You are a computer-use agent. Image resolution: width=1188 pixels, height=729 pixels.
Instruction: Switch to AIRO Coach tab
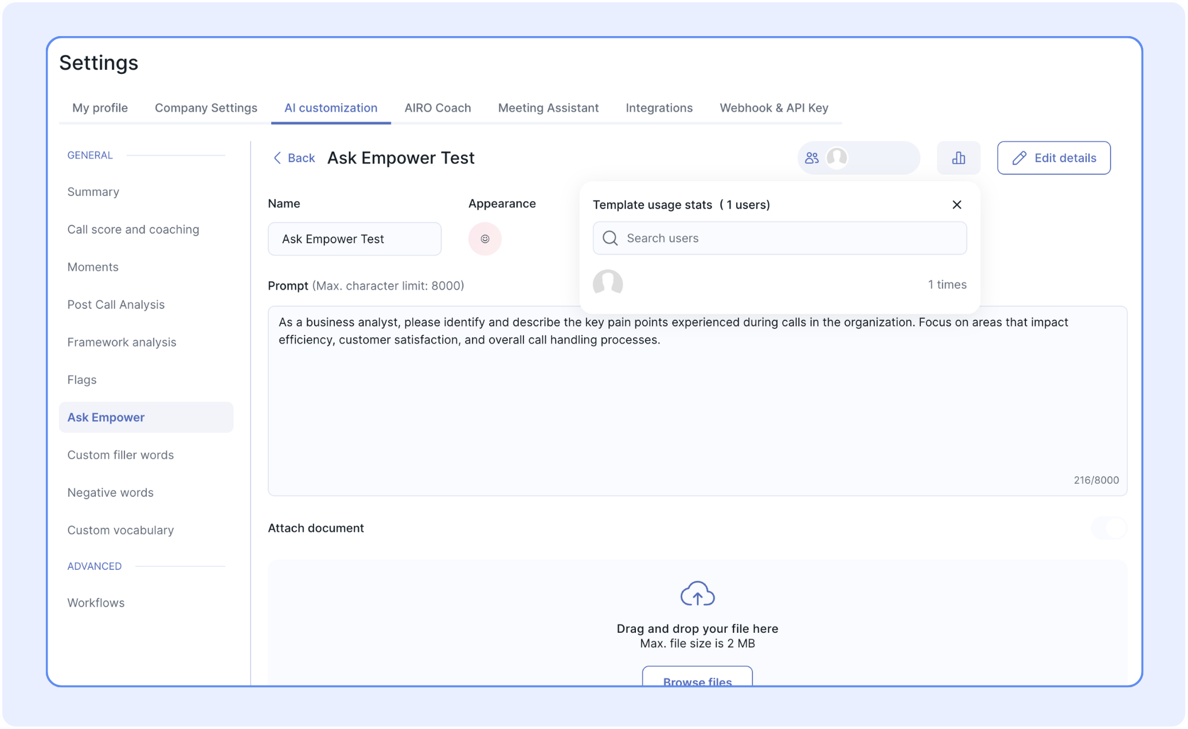[x=437, y=108]
